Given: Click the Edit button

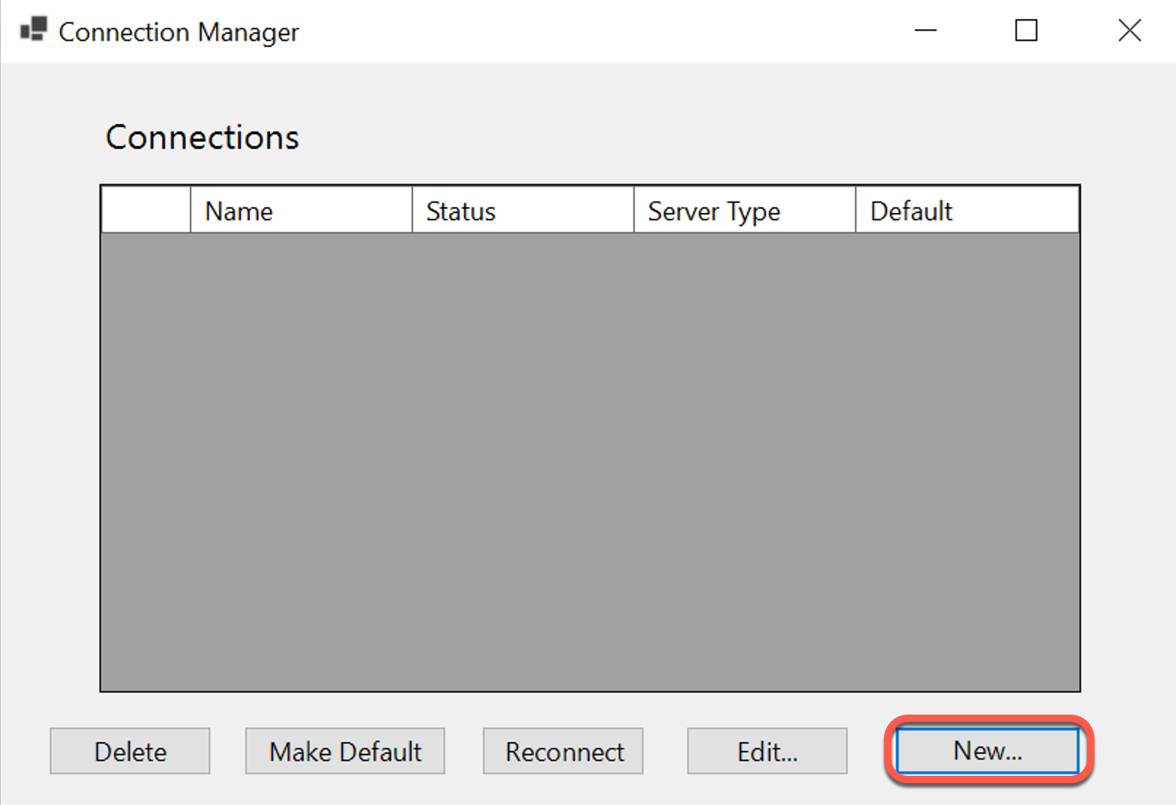Looking at the screenshot, I should tap(767, 751).
